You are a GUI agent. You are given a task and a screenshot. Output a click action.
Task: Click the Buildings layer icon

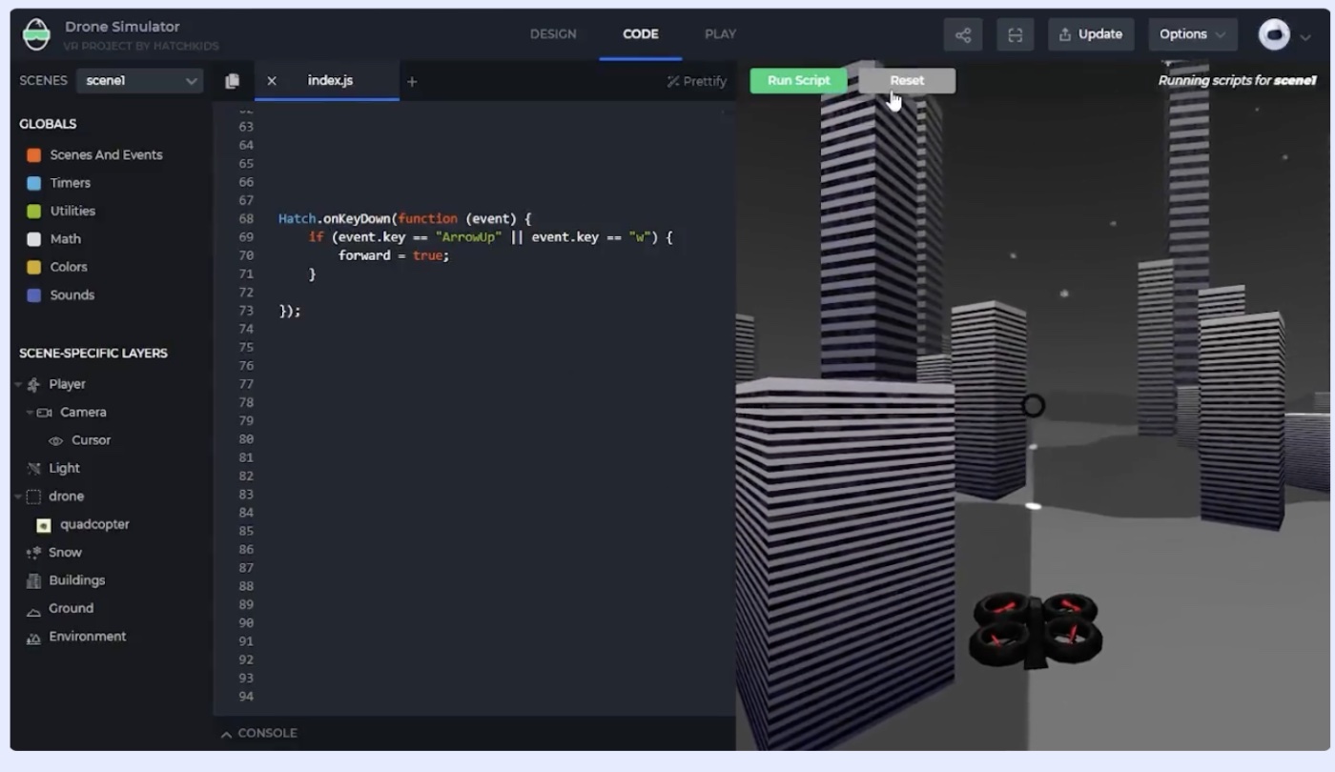(34, 580)
